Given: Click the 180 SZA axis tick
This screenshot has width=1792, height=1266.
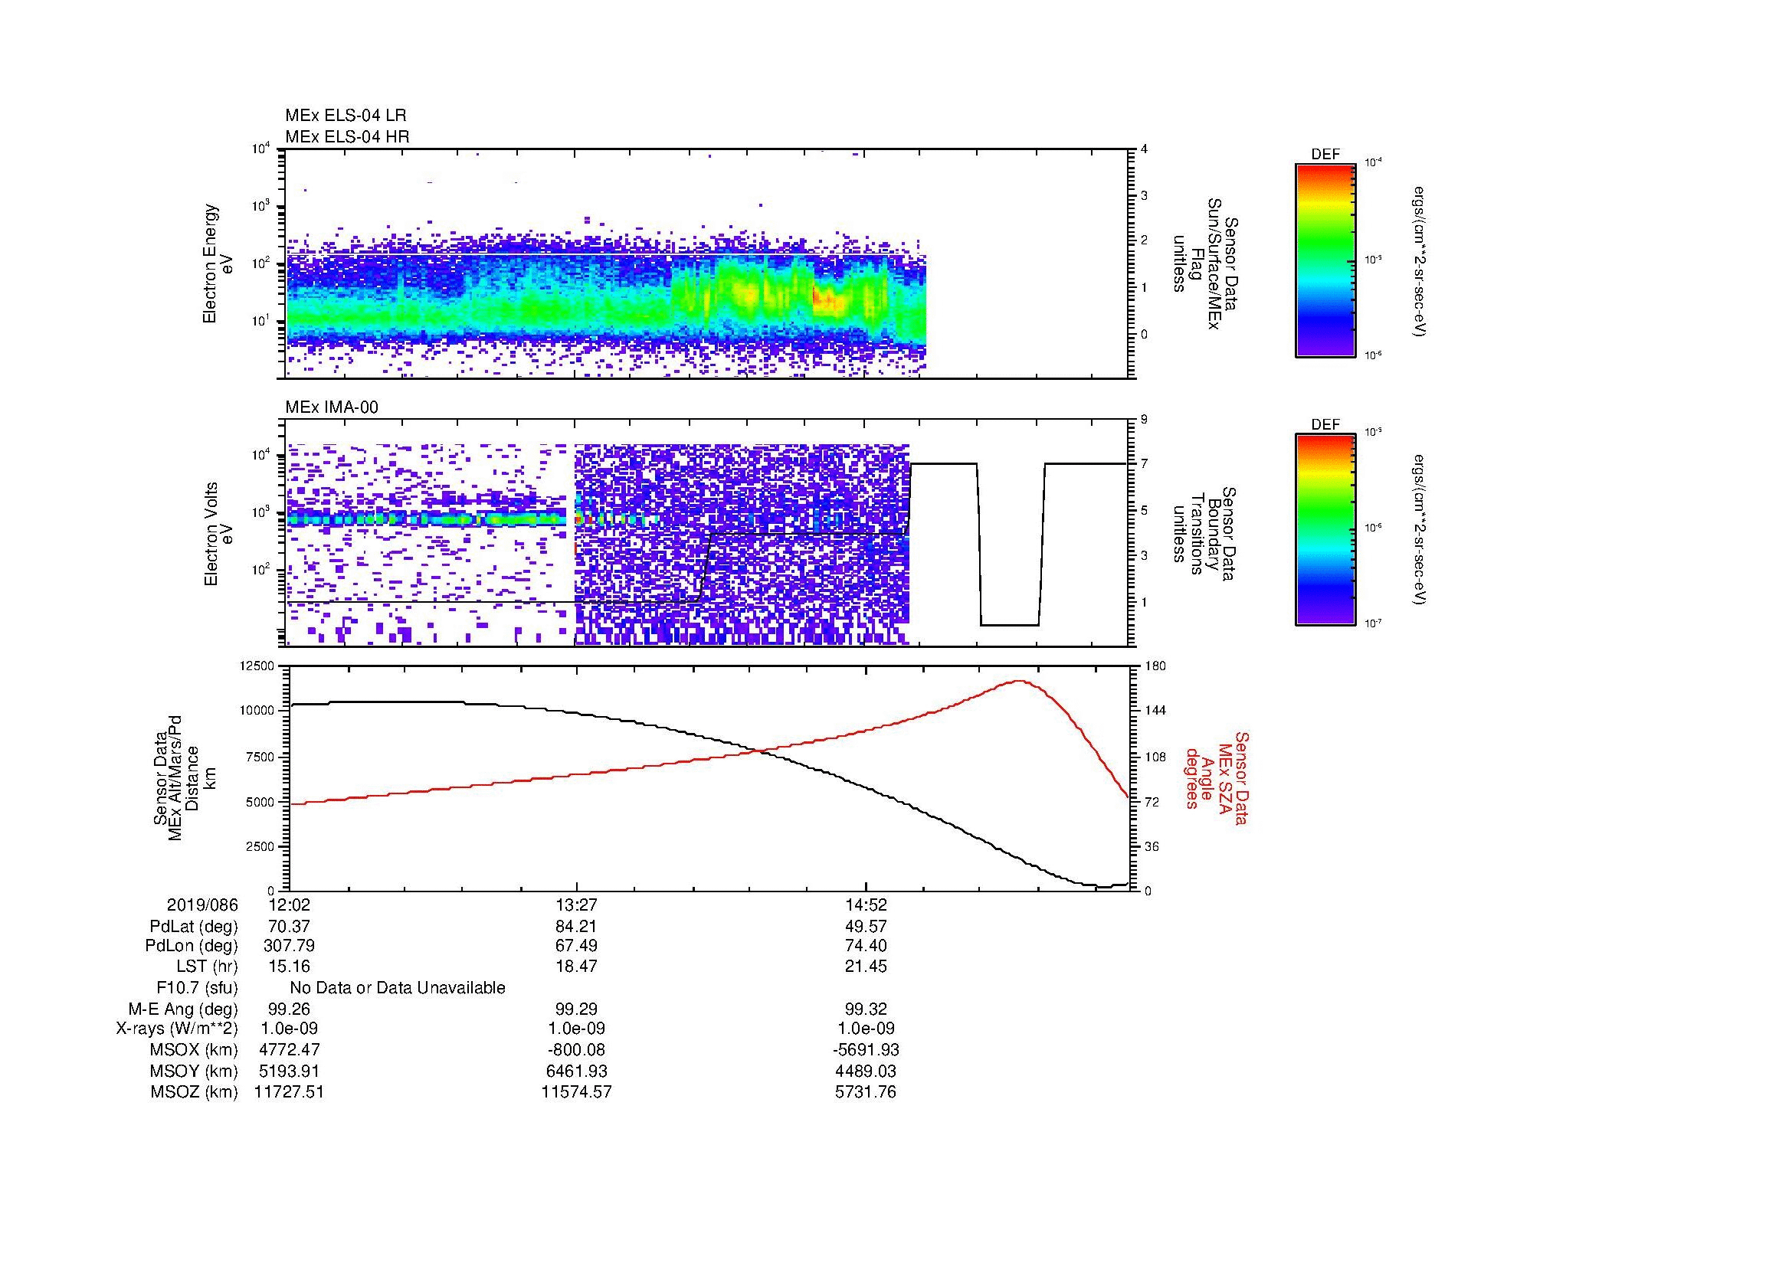Looking at the screenshot, I should (x=1154, y=666).
